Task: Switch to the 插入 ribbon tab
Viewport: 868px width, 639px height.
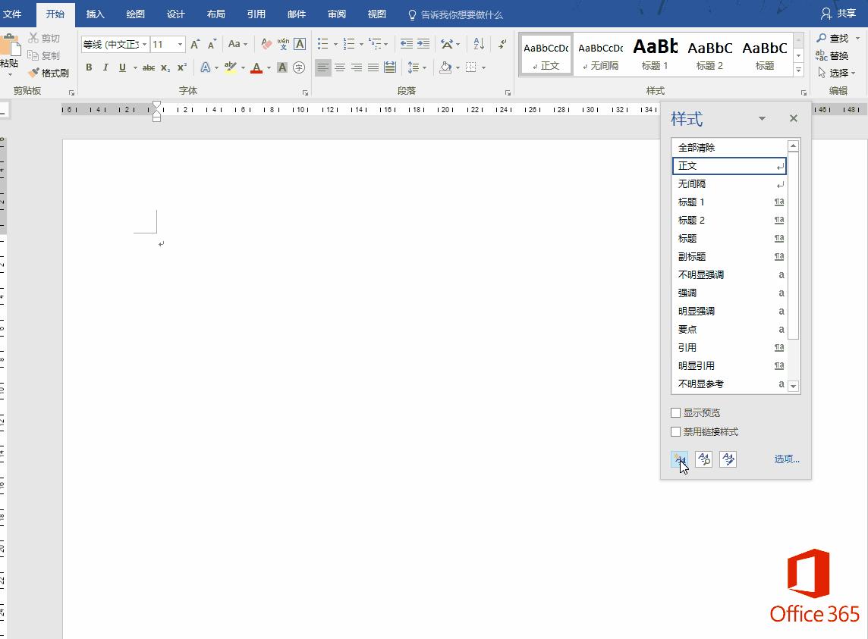Action: [x=96, y=14]
